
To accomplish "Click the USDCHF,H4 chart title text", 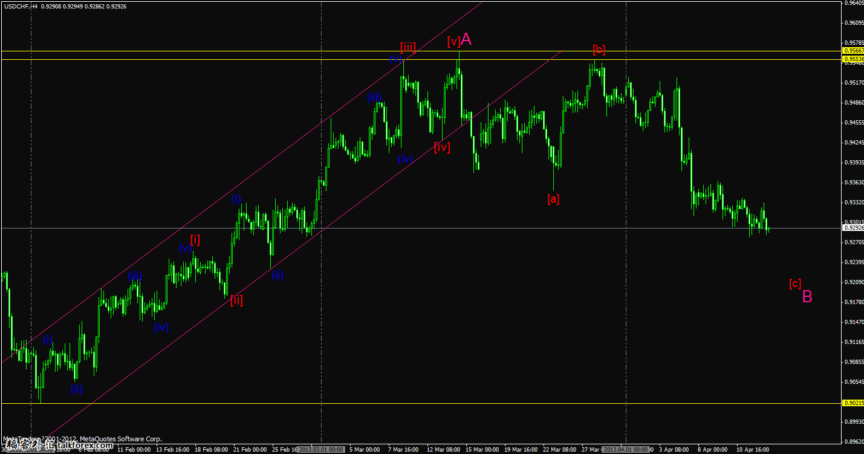I will tap(22, 5).
